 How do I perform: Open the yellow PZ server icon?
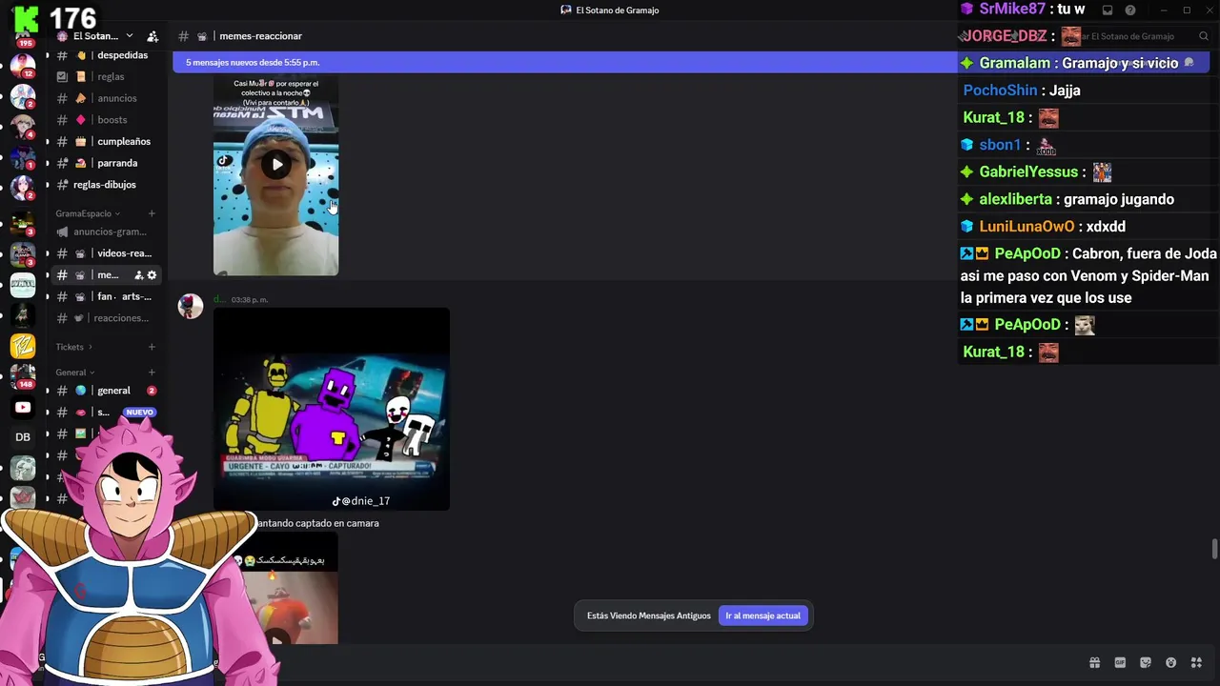click(x=23, y=346)
